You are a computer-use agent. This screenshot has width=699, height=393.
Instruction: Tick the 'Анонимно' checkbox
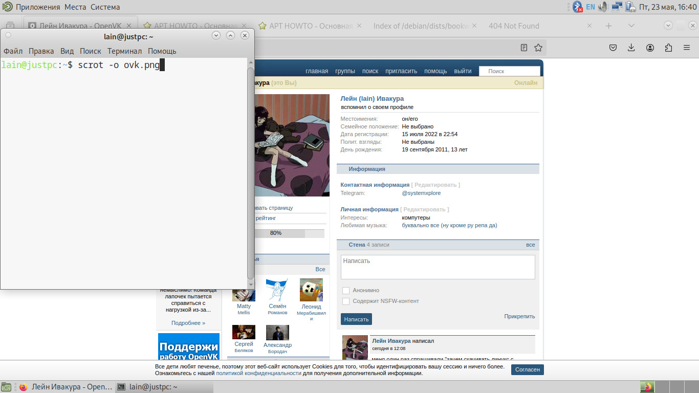click(x=346, y=291)
